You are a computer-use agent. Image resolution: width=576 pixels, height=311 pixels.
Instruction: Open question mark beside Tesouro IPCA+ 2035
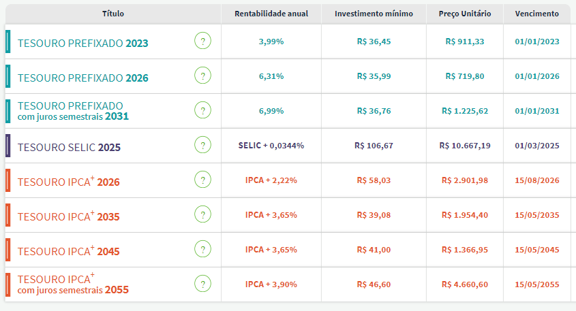pyautogui.click(x=202, y=215)
